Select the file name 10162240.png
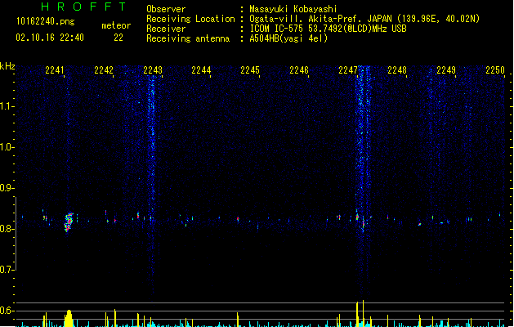514x327 pixels. [x=46, y=21]
